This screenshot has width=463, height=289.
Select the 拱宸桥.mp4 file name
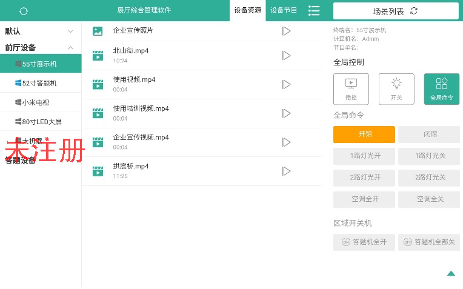click(131, 166)
